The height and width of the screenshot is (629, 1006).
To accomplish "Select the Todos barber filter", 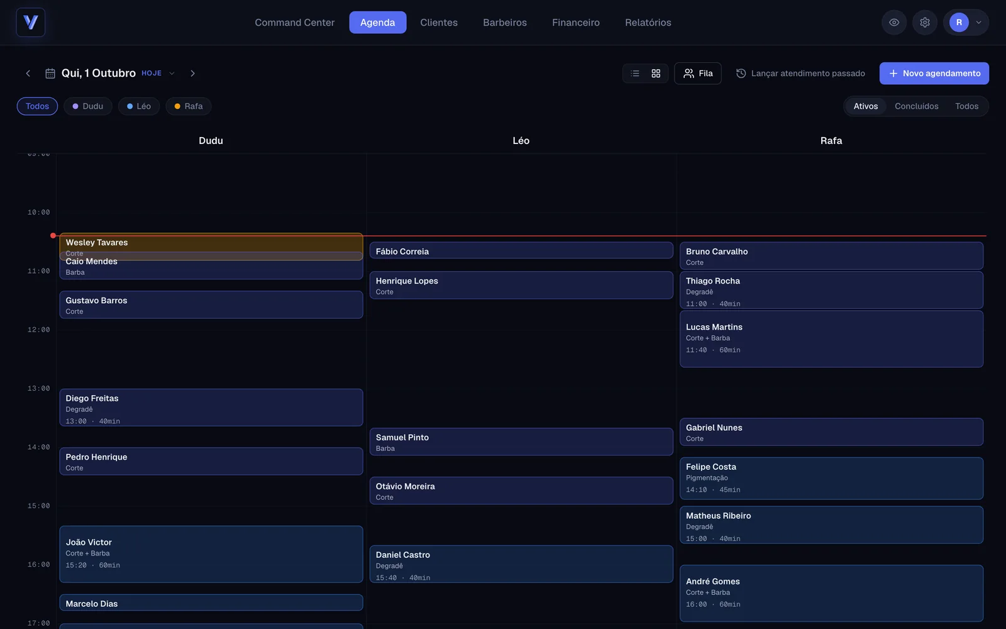I will pos(37,106).
